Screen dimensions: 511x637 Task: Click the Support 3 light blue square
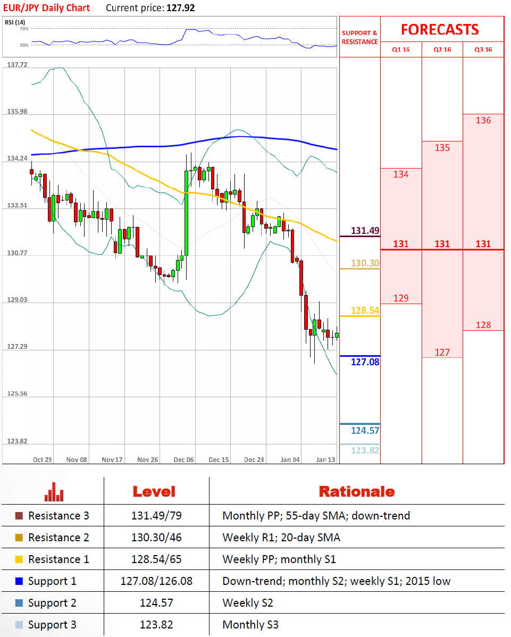[x=19, y=625]
